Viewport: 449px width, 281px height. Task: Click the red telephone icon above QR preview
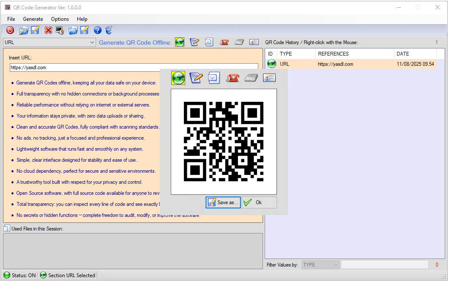233,78
